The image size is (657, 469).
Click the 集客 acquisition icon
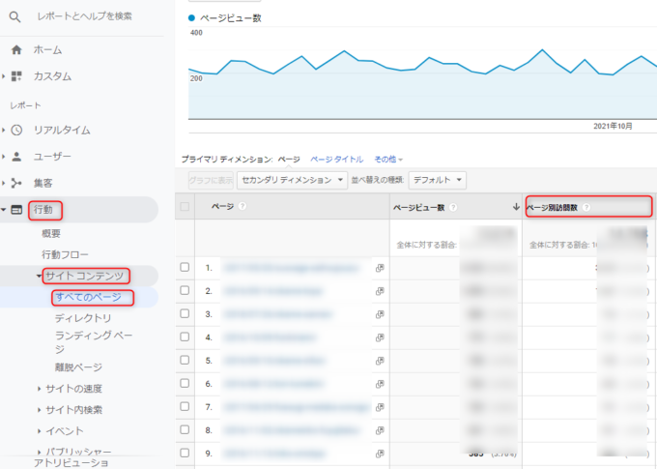point(16,183)
